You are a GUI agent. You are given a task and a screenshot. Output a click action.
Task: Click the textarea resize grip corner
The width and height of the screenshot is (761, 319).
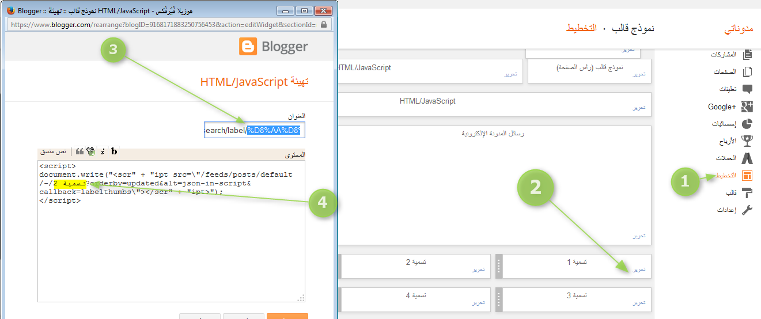point(300,298)
